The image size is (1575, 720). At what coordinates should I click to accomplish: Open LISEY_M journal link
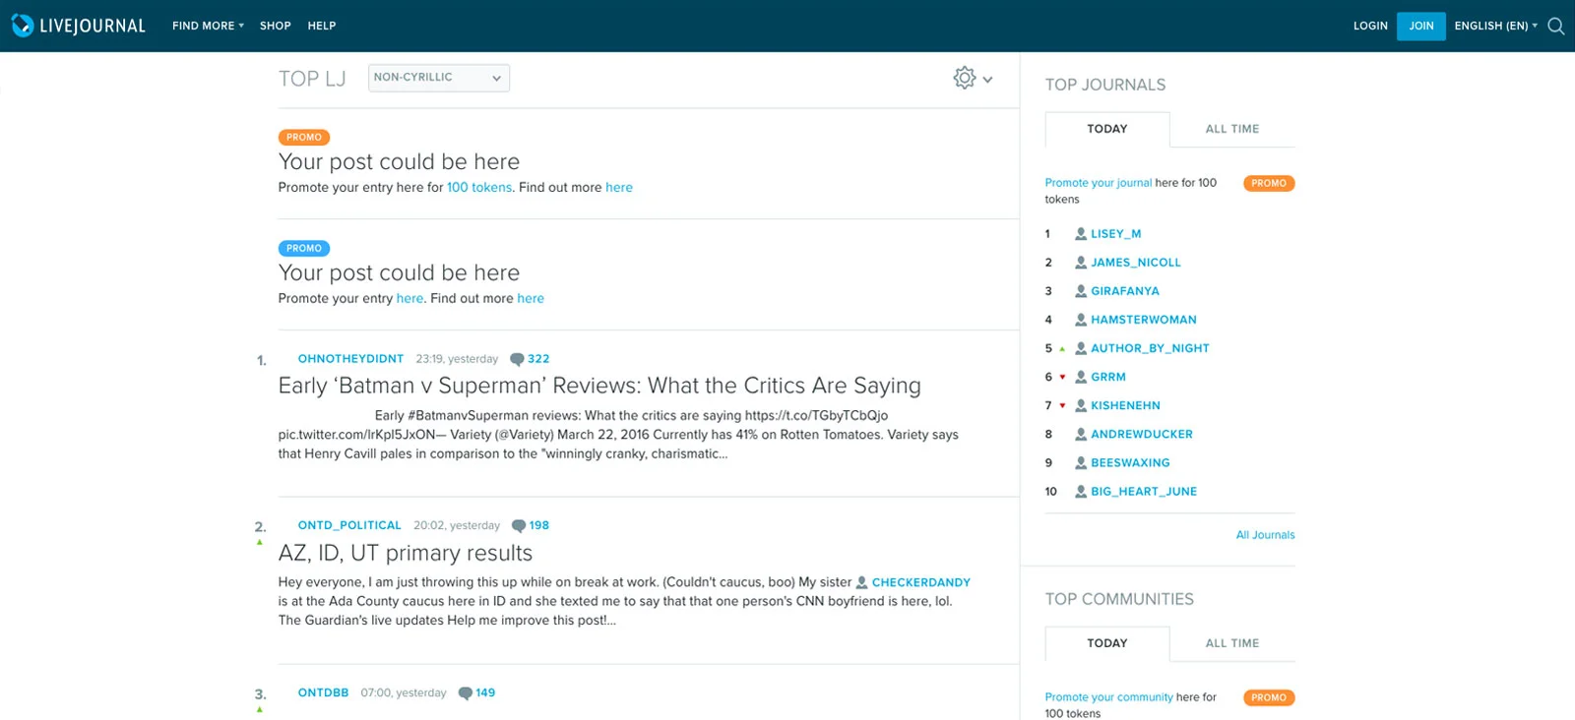1115,234
